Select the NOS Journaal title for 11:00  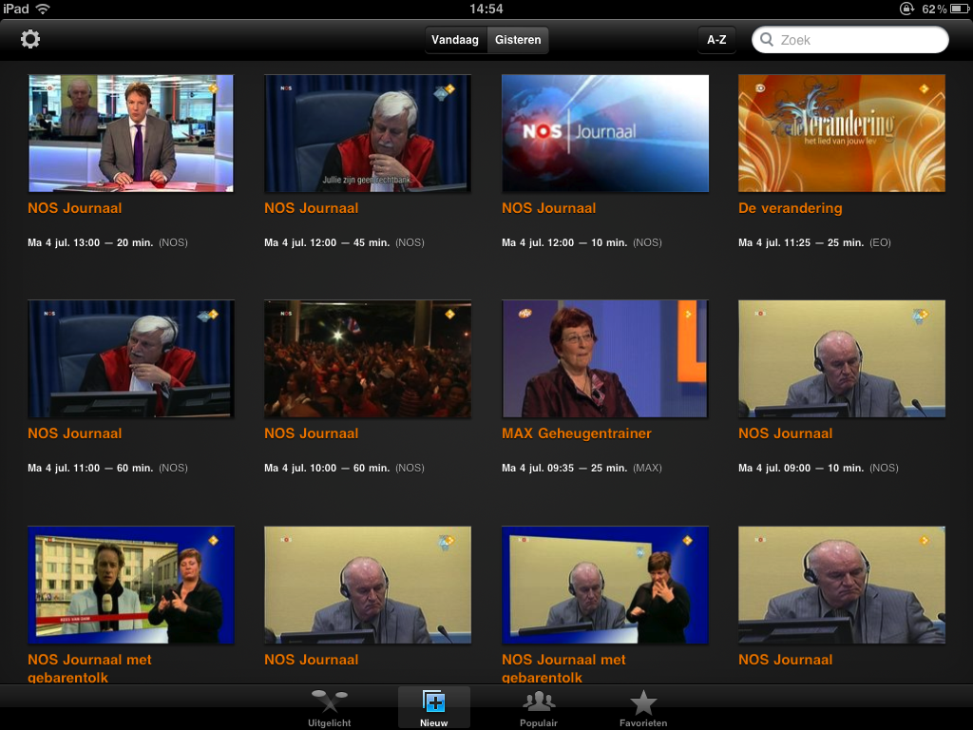tap(74, 433)
